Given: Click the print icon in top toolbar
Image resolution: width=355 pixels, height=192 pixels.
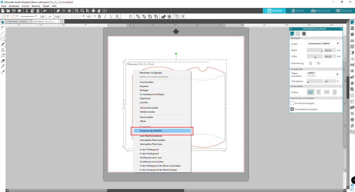Looking at the screenshot, I should point(19,11).
